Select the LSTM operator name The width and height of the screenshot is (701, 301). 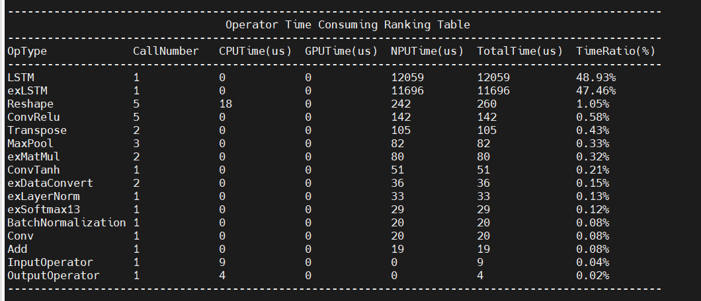21,78
